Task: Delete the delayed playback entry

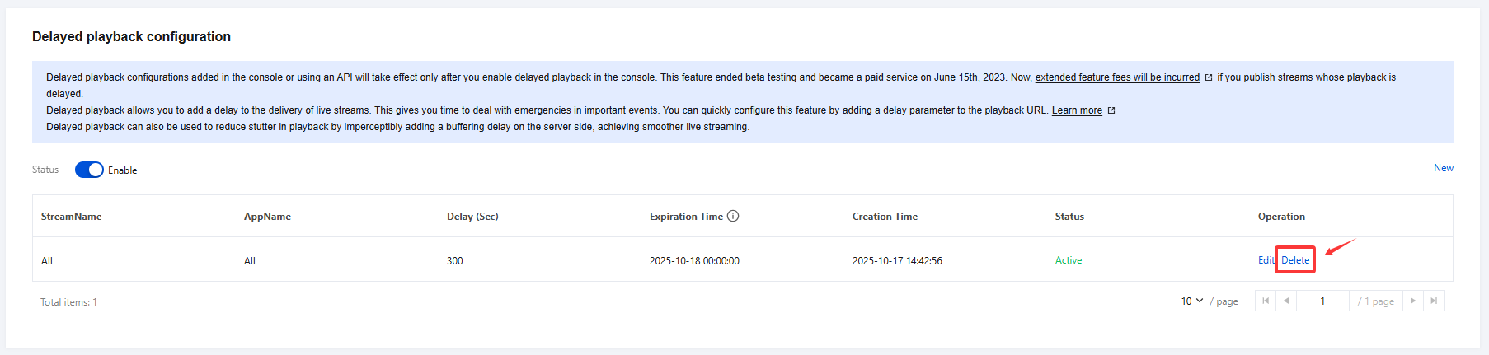Action: point(1295,260)
